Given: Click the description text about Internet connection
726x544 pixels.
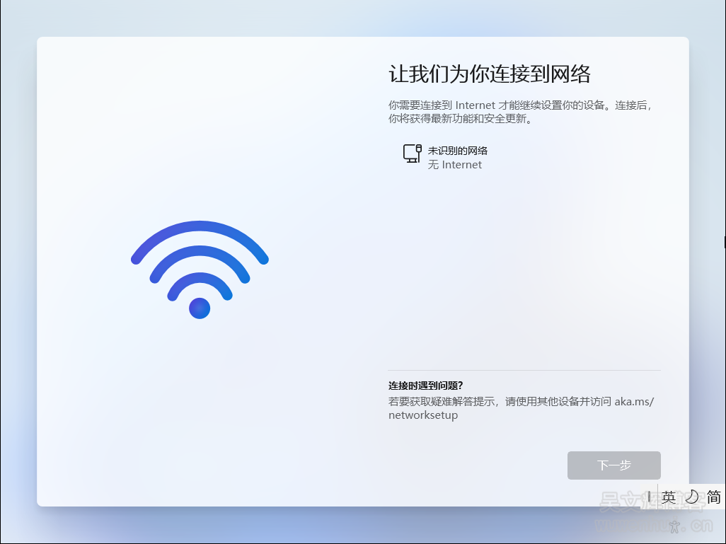Looking at the screenshot, I should tap(519, 112).
